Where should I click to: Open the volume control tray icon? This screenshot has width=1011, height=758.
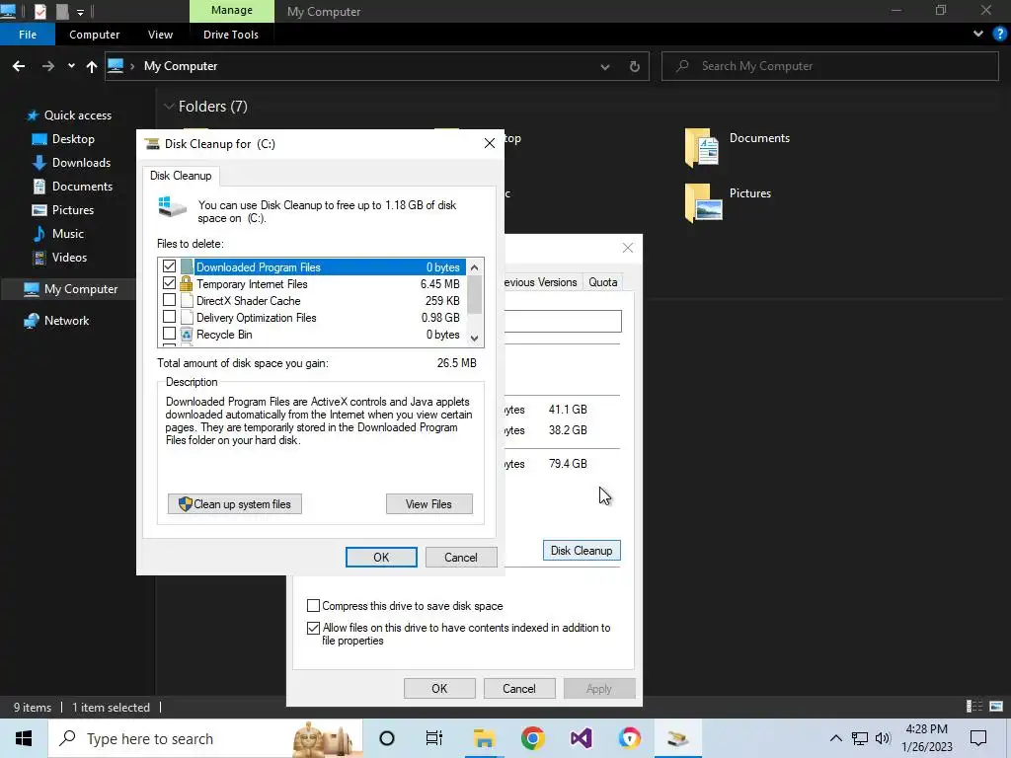tap(883, 738)
